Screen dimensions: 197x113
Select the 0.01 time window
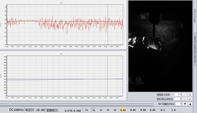point(123,110)
